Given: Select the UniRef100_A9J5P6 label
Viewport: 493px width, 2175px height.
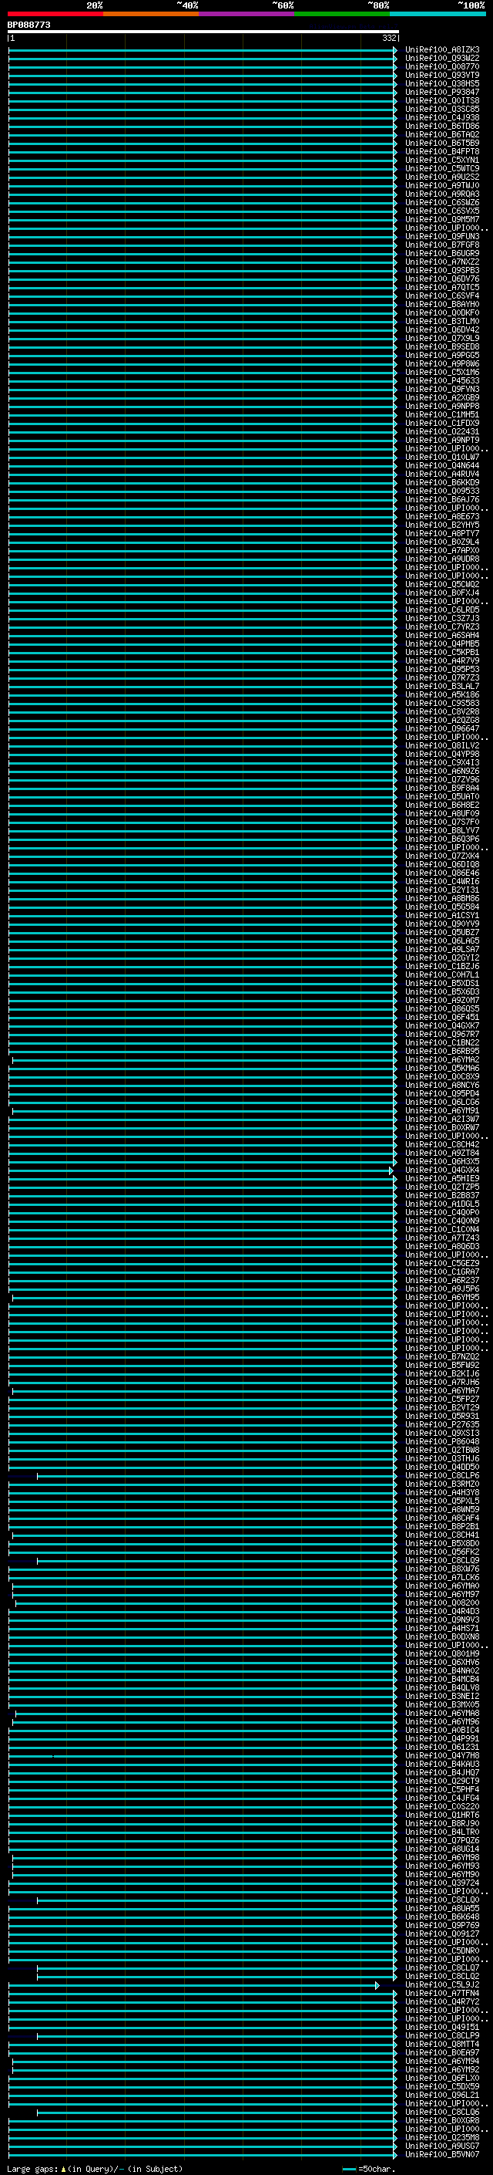Looking at the screenshot, I should pyautogui.click(x=442, y=1289).
